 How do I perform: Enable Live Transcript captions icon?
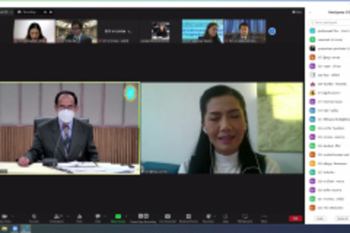pos(168,216)
